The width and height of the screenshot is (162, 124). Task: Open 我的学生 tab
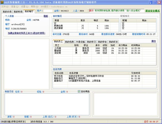pos(102,42)
